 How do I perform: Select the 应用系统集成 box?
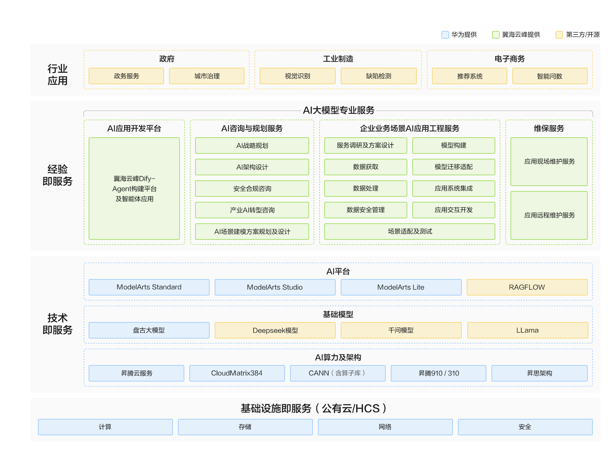click(454, 189)
